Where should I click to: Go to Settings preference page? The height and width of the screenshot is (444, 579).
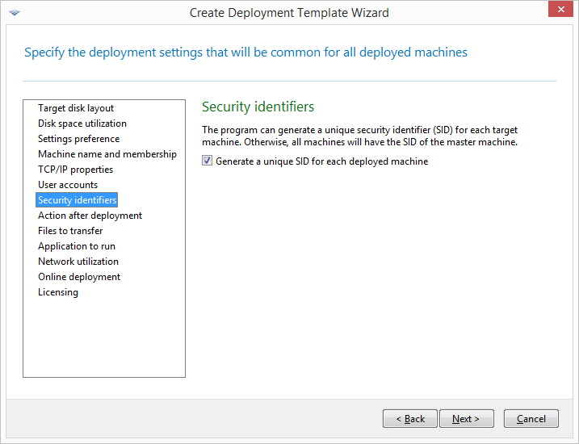78,139
